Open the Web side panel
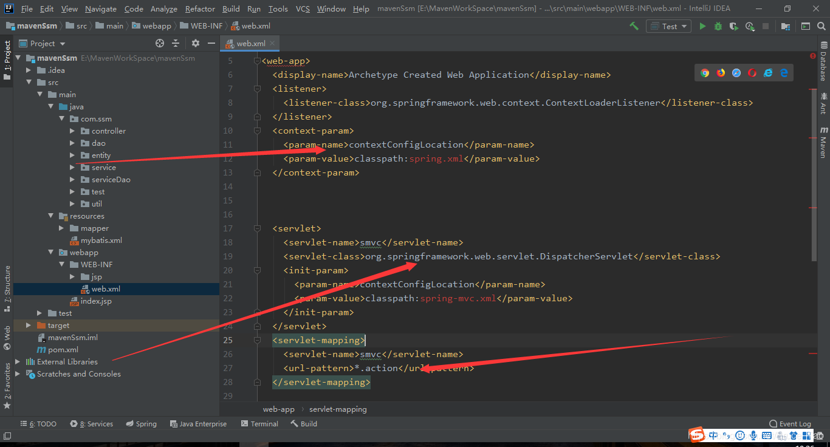The height and width of the screenshot is (447, 830). (x=7, y=338)
